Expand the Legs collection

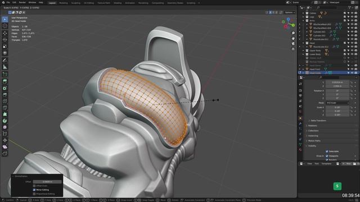(x=303, y=17)
